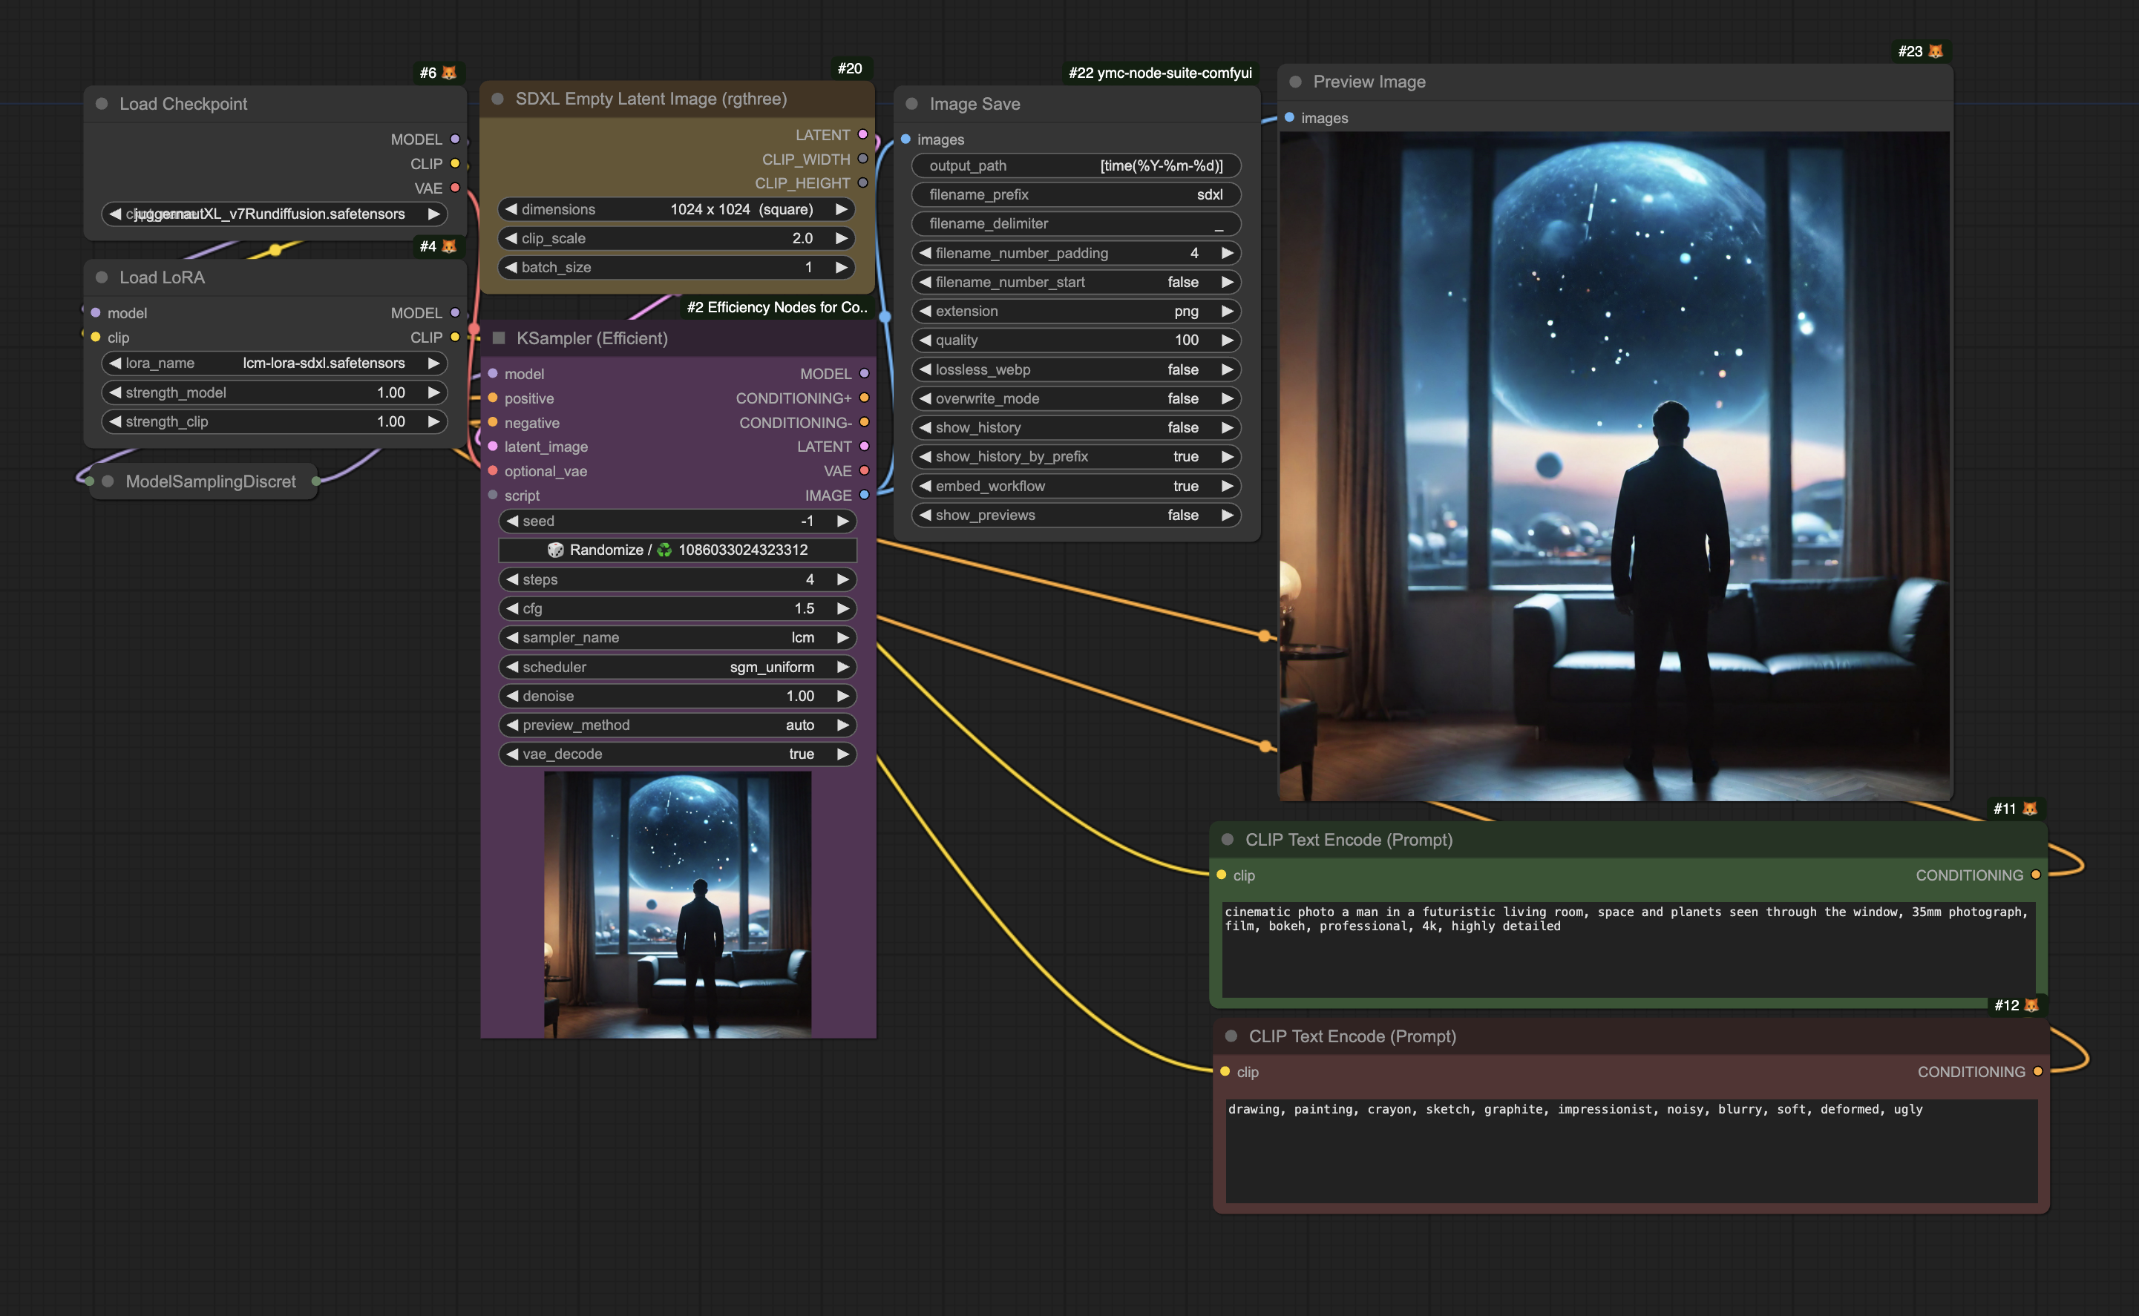The height and width of the screenshot is (1316, 2139).
Task: Open the sampler_name dropdown showing lcm
Action: click(x=676, y=637)
